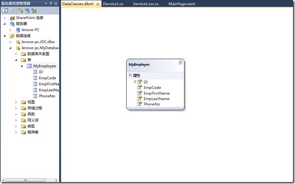Screen dimensions: 295x184
Task: Collapse the 服务器 node
Action: coord(5,24)
